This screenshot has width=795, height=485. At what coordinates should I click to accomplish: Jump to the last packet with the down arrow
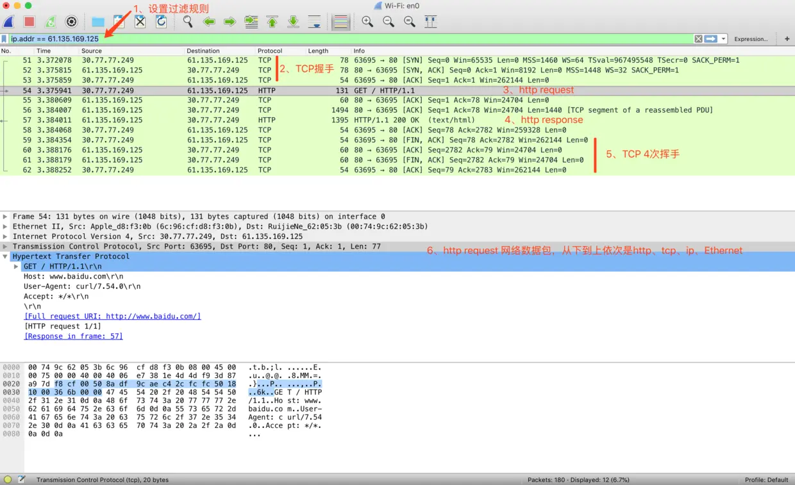point(294,22)
